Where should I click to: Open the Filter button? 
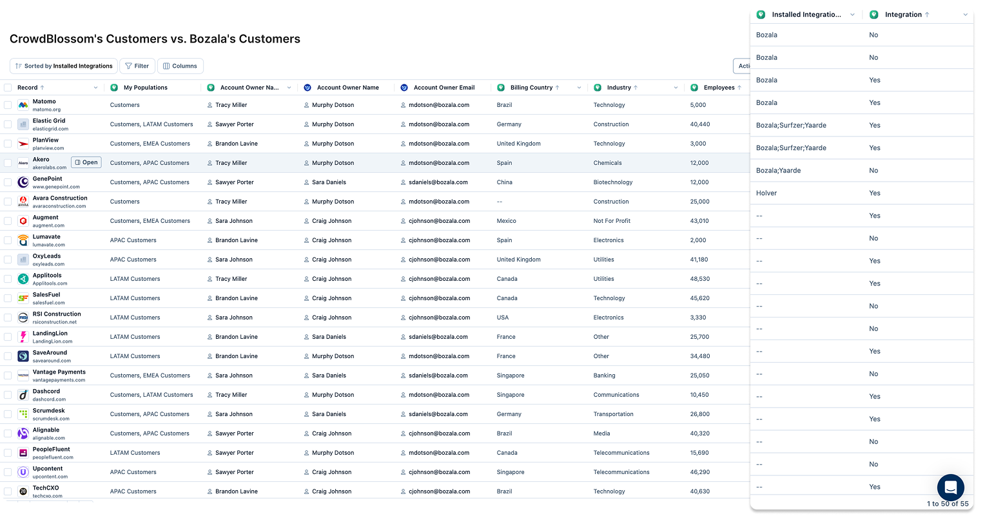(137, 66)
